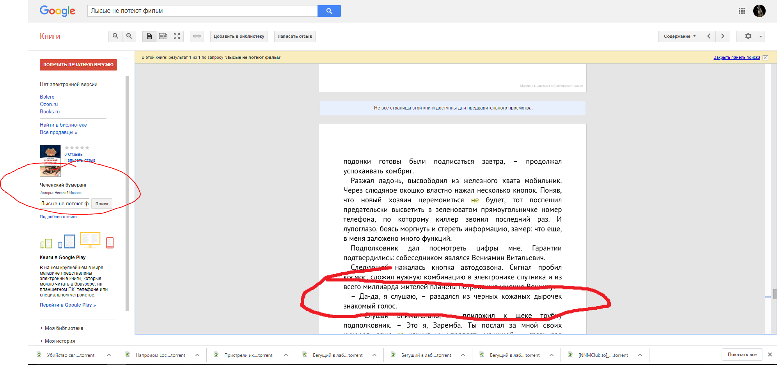Expand Моя история section
The height and width of the screenshot is (365, 777).
click(60, 341)
